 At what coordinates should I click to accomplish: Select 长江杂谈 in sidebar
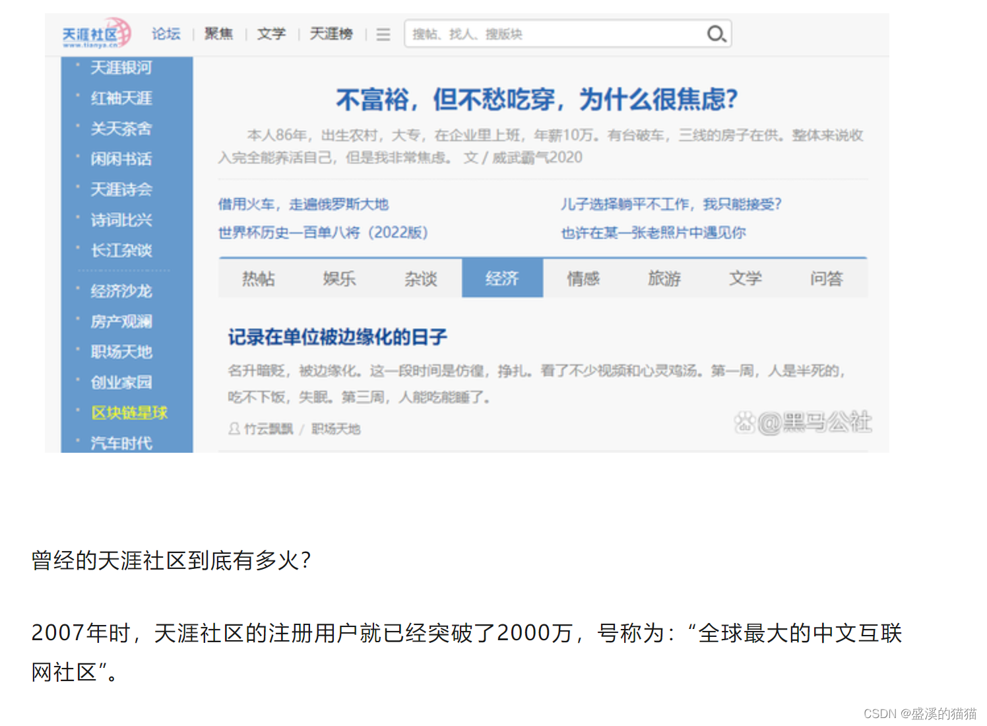pyautogui.click(x=121, y=250)
